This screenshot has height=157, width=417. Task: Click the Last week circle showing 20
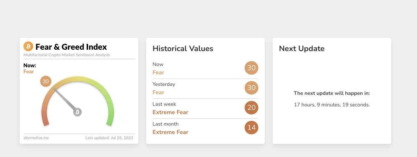point(252,108)
